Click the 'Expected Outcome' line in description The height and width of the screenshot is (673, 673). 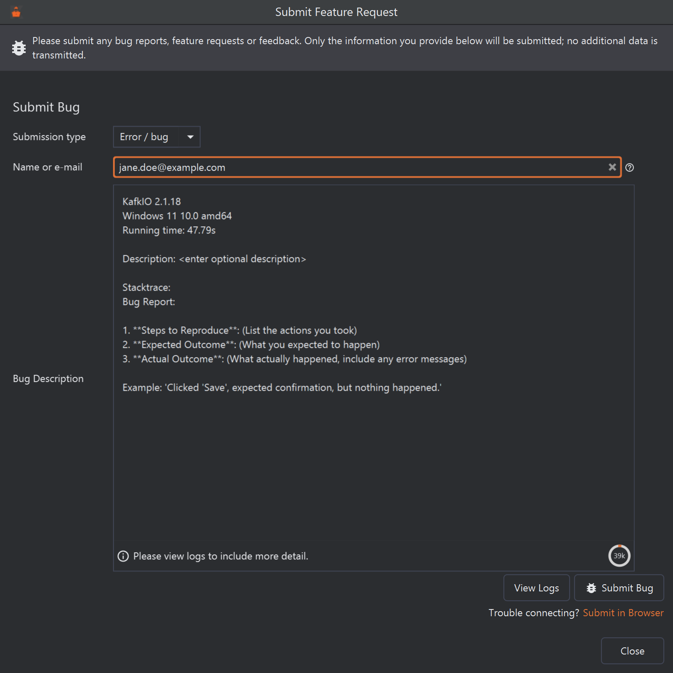pos(251,344)
